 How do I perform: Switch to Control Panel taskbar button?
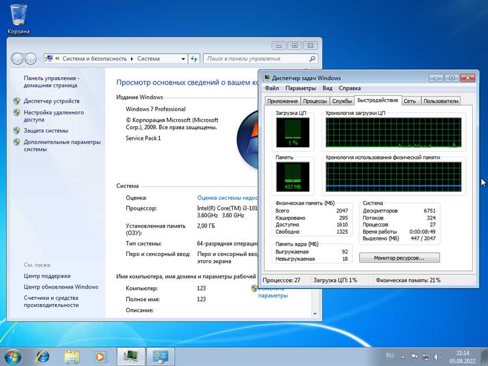160,357
